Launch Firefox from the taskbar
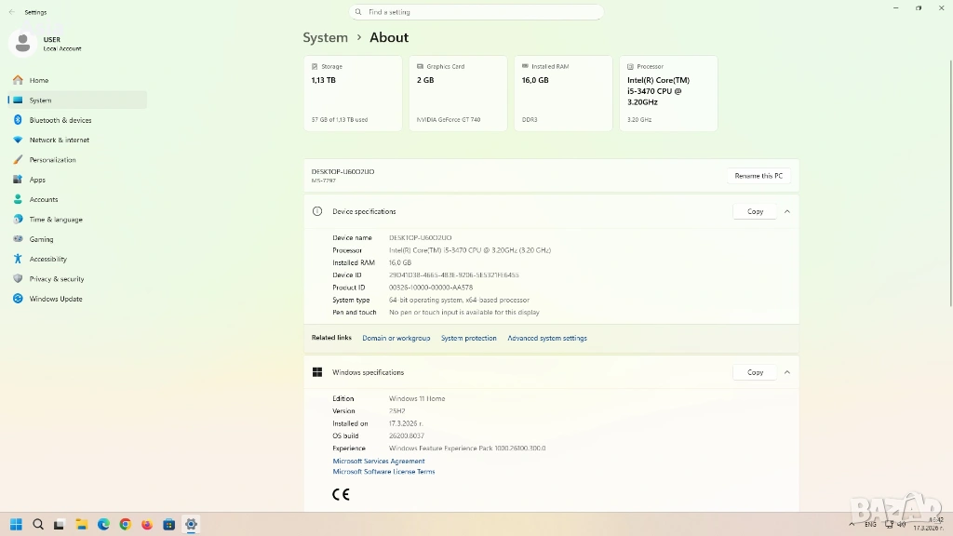This screenshot has height=536, width=953. pos(147,524)
